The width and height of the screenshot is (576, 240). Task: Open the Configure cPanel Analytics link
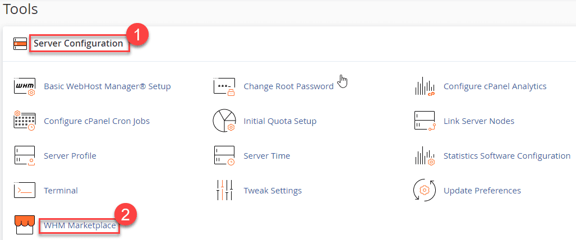pos(495,86)
